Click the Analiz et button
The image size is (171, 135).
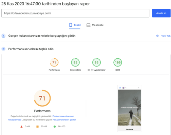(161, 13)
